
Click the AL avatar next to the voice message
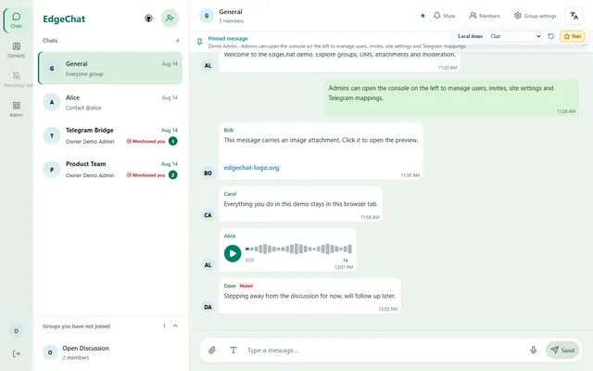(x=208, y=265)
